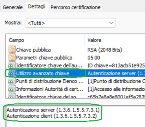Open the Percorso certificazione tab
The image size is (145, 127).
75,8
